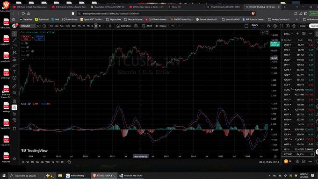318x179 pixels.
Task: Open the Trade panel button
Action: 303,26
